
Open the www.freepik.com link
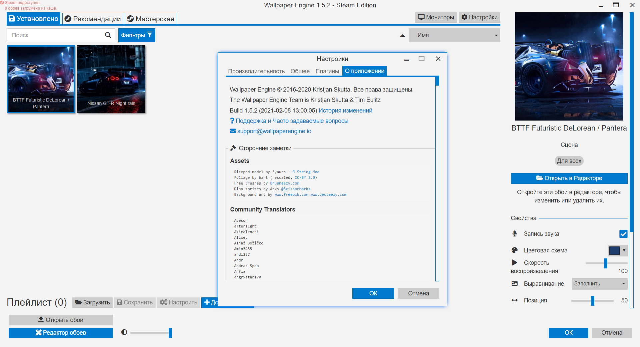291,194
